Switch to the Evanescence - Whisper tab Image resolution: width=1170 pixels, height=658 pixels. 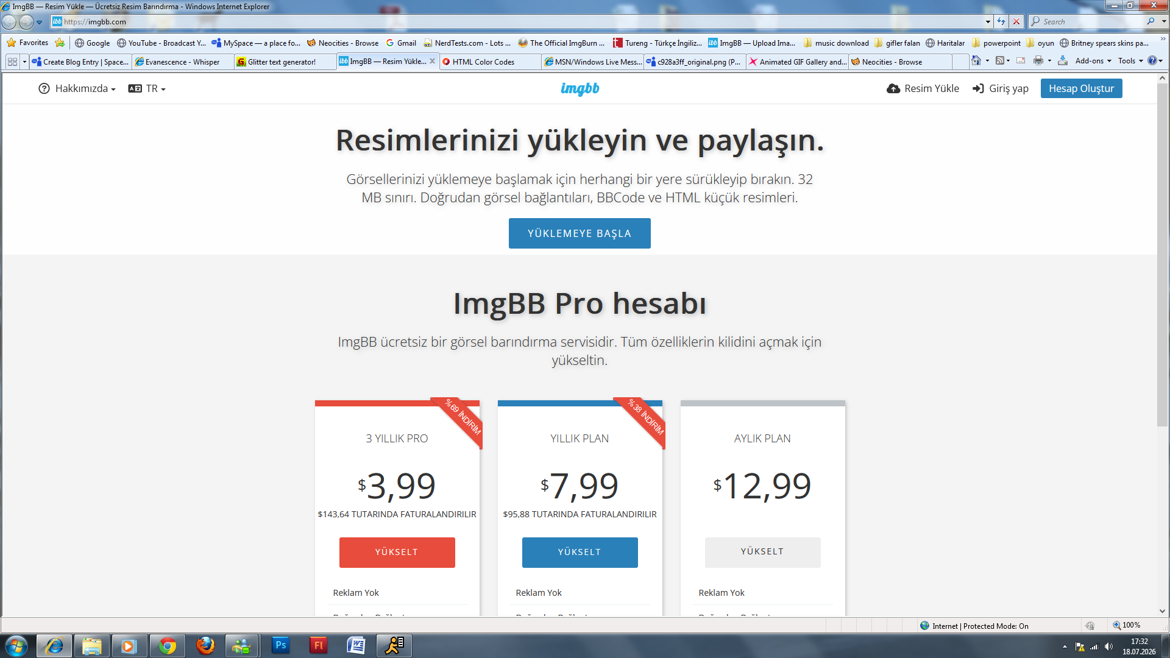(183, 62)
